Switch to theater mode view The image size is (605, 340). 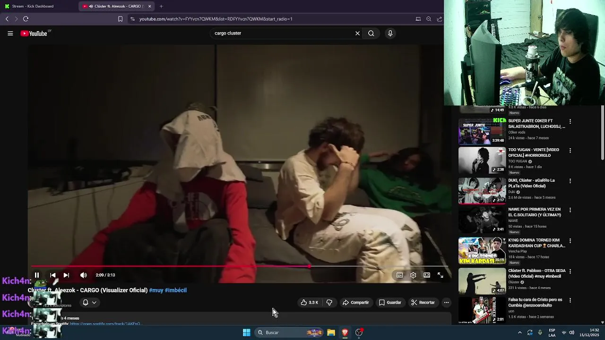point(427,275)
